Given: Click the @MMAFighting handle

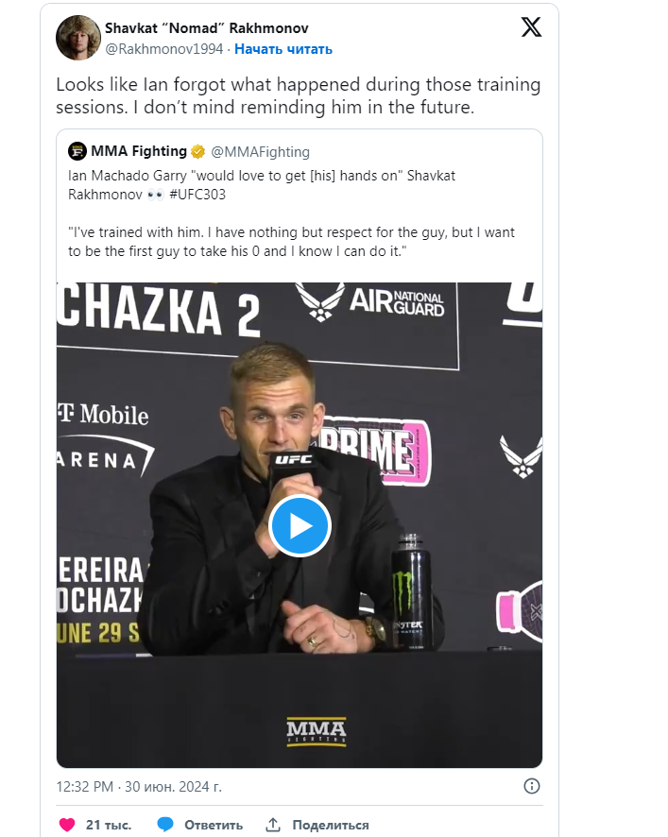Looking at the screenshot, I should (x=260, y=151).
